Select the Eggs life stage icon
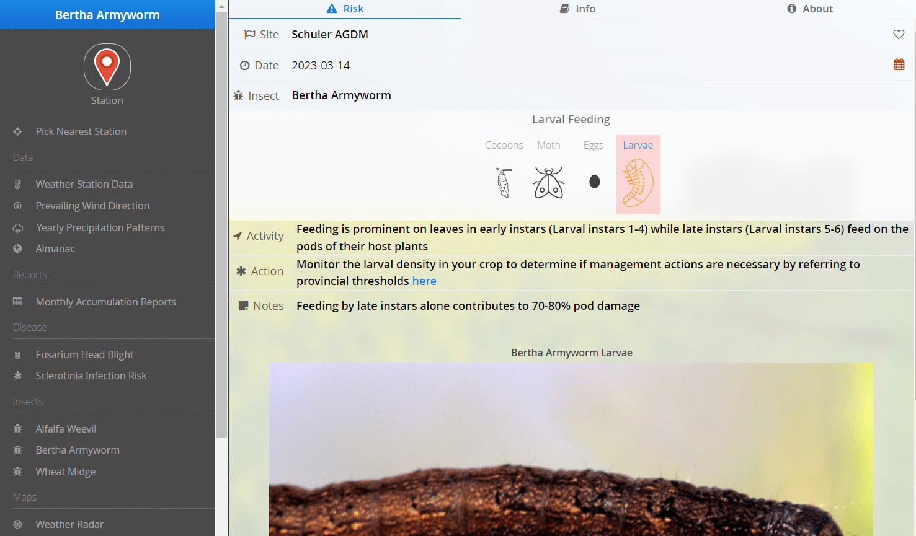916x536 pixels. [594, 182]
